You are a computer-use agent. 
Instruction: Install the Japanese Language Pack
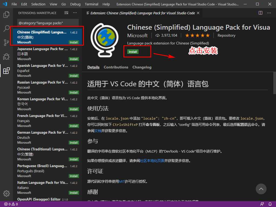[x=74, y=59]
